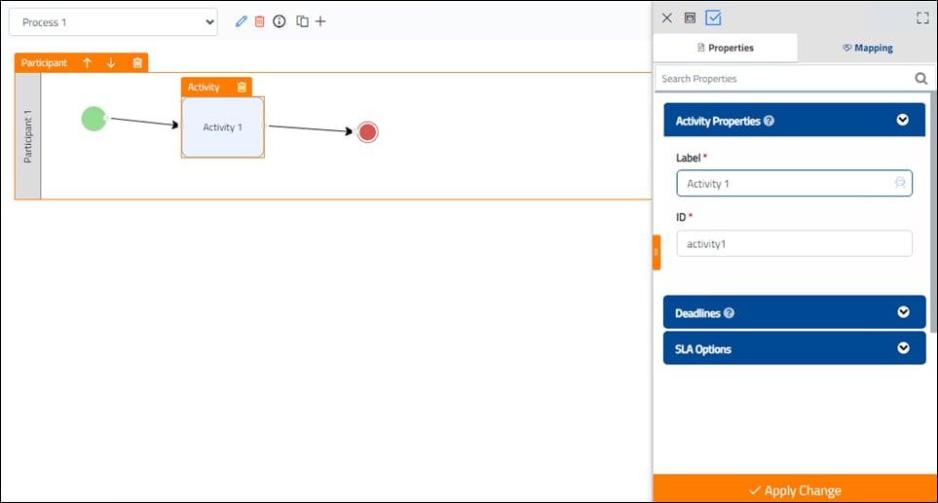Screen dimensions: 938x503
Task: Click the Apply Change button
Action: (x=795, y=489)
